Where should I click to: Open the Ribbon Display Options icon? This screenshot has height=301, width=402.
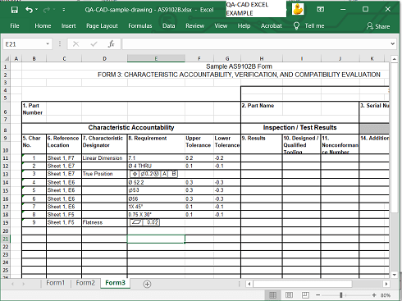click(x=320, y=9)
